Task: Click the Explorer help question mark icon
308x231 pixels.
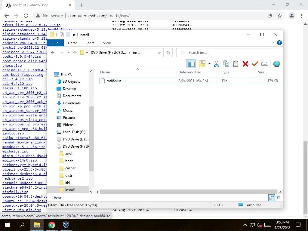Action: 279,43
